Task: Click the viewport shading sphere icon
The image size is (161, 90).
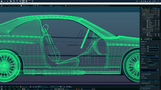Action: pyautogui.click(x=31, y=87)
